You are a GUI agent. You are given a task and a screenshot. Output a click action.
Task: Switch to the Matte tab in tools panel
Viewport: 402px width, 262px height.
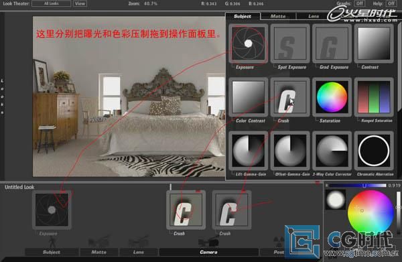278,16
